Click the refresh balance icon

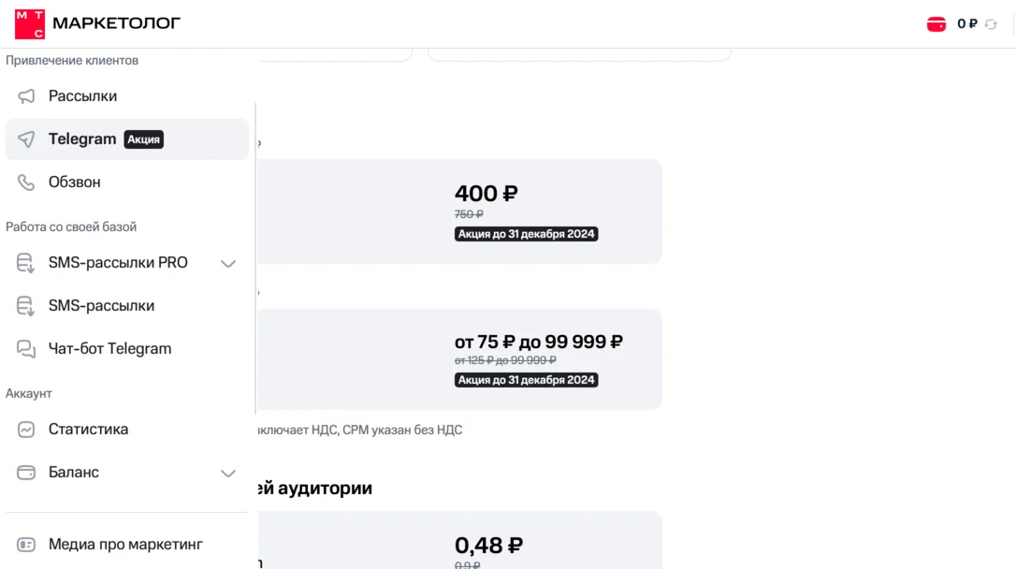(x=991, y=24)
